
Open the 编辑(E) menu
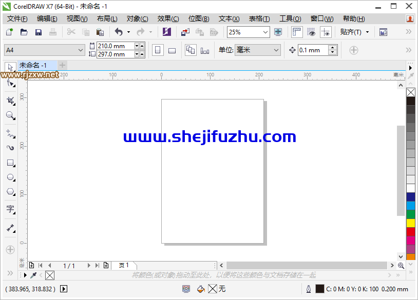coord(47,18)
